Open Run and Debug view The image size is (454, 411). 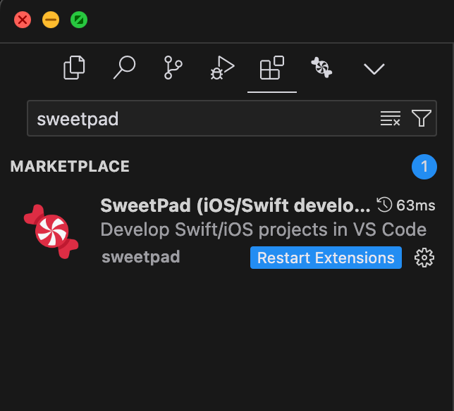(x=222, y=68)
